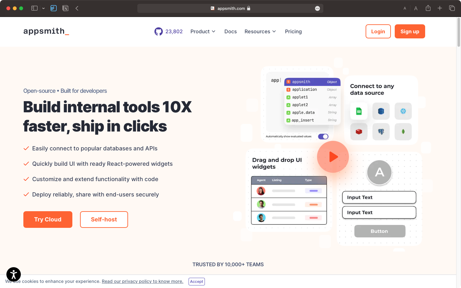Click the first agent avatar in table
Viewport: 461px width, 288px height.
click(261, 191)
